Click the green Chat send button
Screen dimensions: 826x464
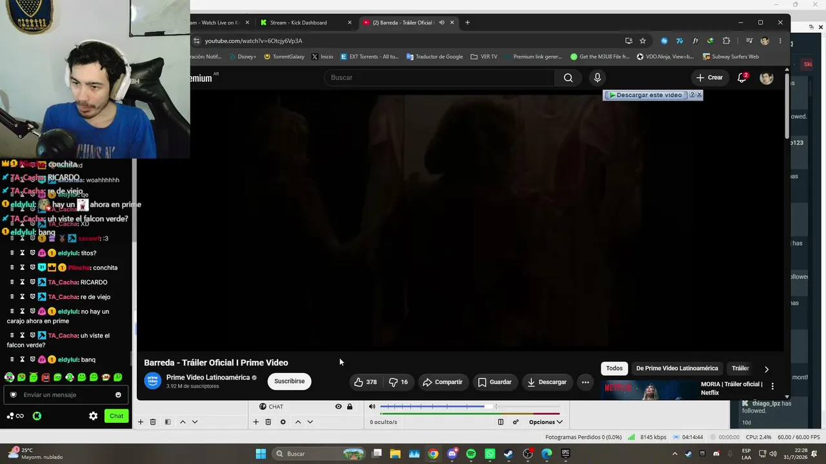(x=116, y=416)
